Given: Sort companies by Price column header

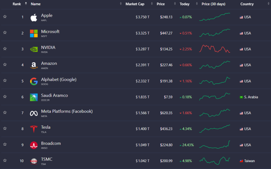Looking at the screenshot, I should 160,4.
